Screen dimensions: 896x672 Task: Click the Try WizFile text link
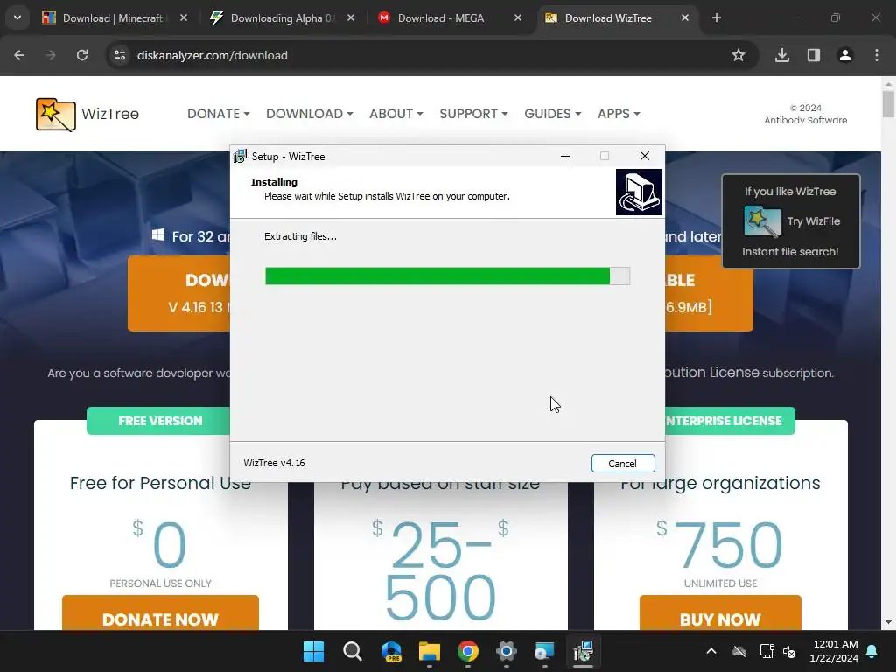(813, 221)
